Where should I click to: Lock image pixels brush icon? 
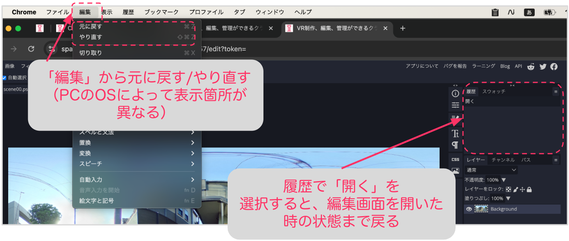(x=516, y=190)
